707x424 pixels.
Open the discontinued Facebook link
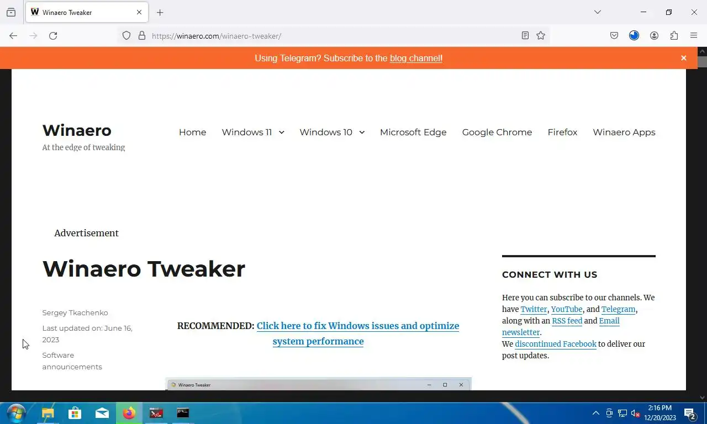point(556,344)
